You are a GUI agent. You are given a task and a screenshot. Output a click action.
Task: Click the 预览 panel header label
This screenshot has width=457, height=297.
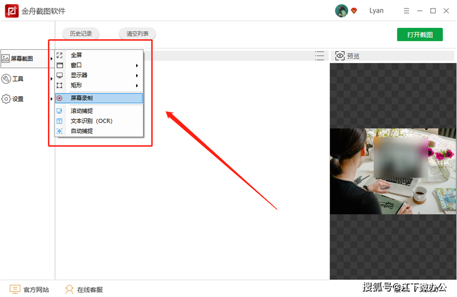point(353,56)
